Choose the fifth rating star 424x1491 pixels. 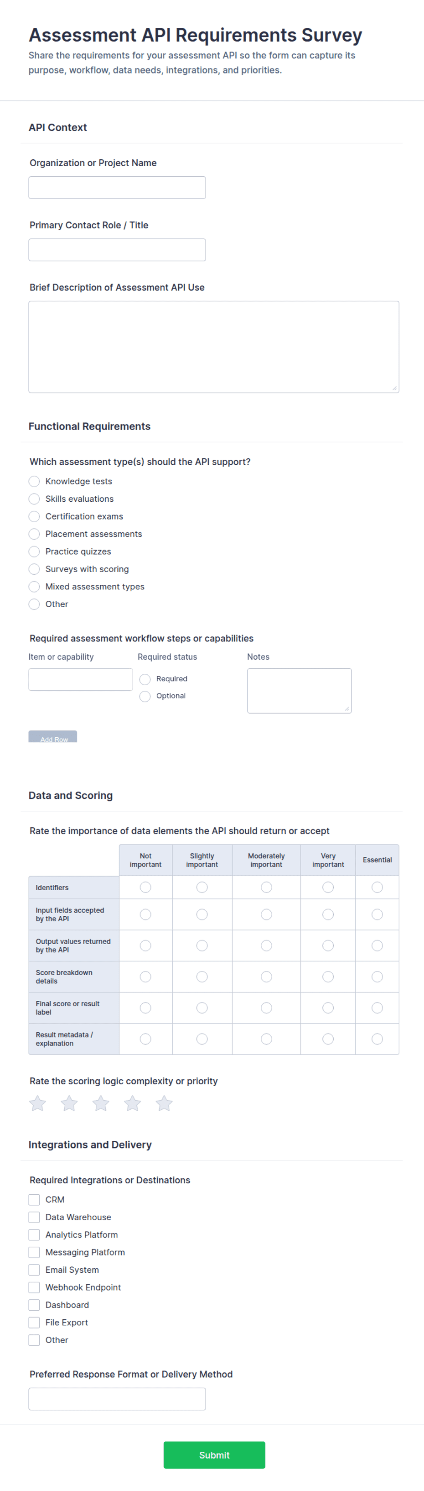pos(164,1102)
